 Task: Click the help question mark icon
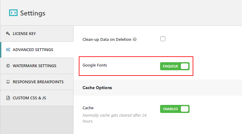[135, 40]
